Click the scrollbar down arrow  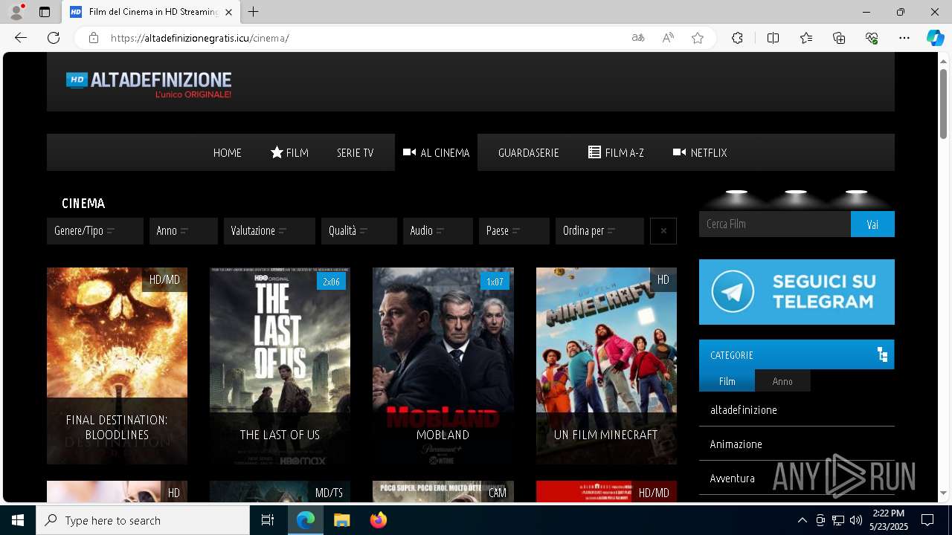(x=943, y=493)
